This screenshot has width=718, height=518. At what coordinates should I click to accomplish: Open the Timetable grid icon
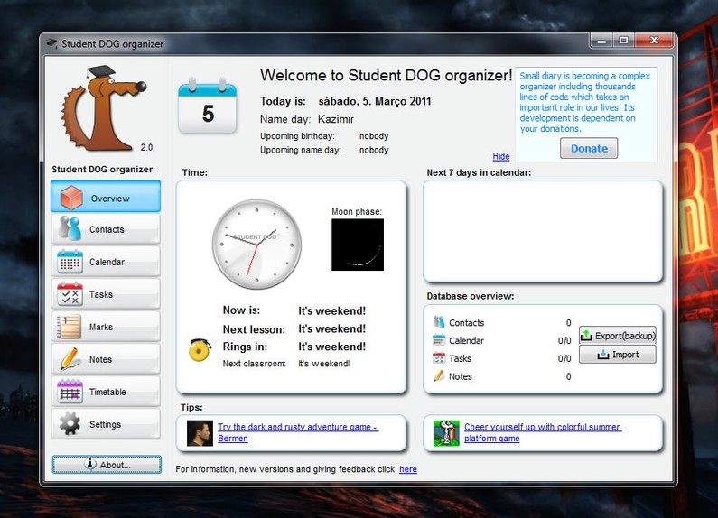tap(70, 392)
